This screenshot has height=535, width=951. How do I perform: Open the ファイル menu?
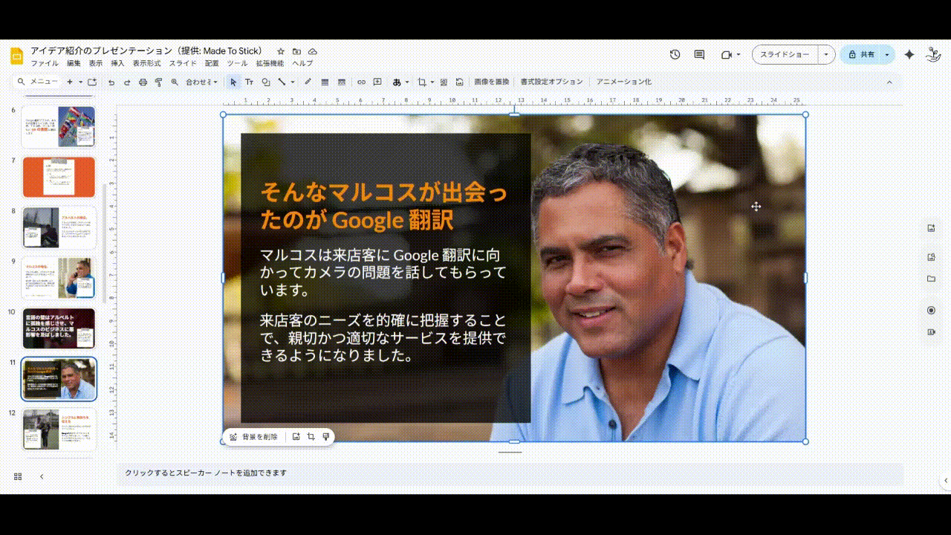[45, 64]
